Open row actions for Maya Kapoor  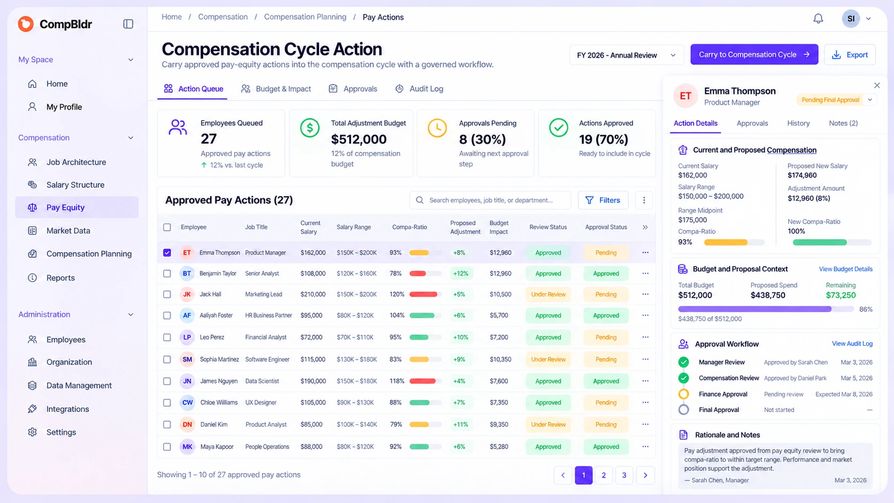click(x=645, y=446)
